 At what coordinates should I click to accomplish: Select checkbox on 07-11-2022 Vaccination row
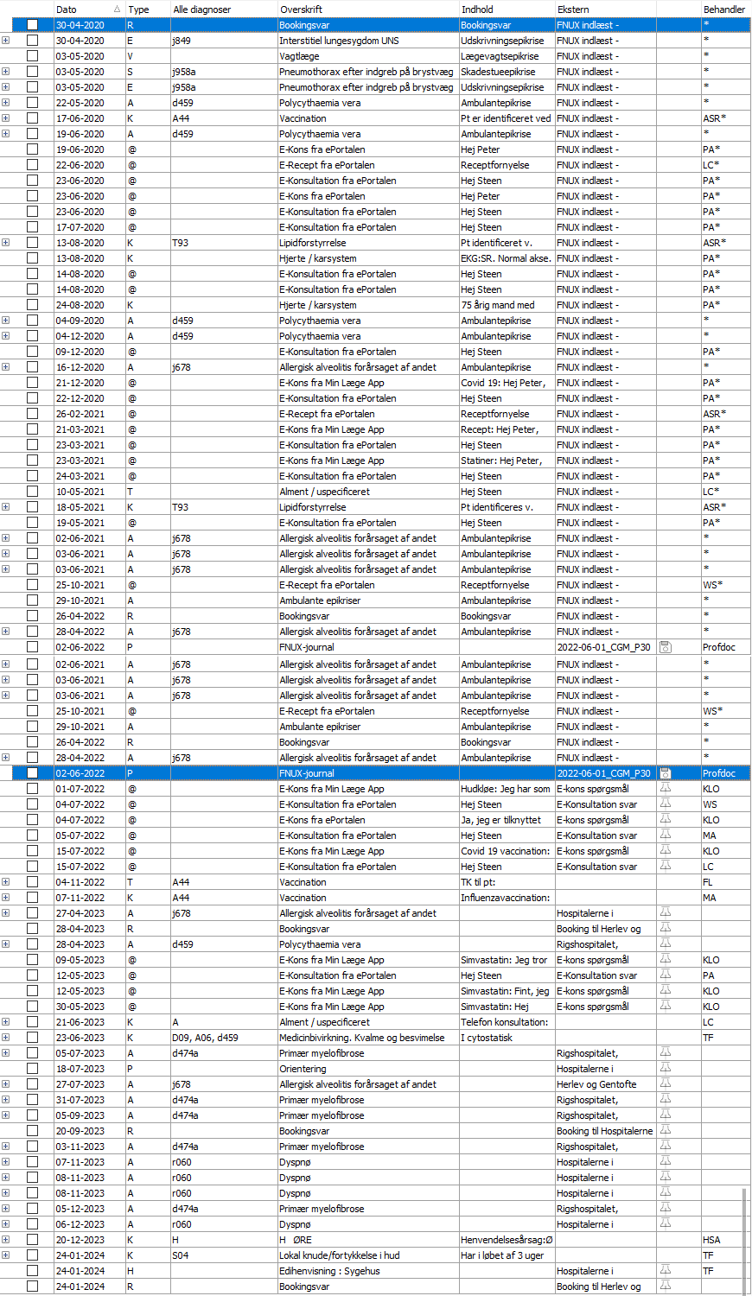click(32, 898)
